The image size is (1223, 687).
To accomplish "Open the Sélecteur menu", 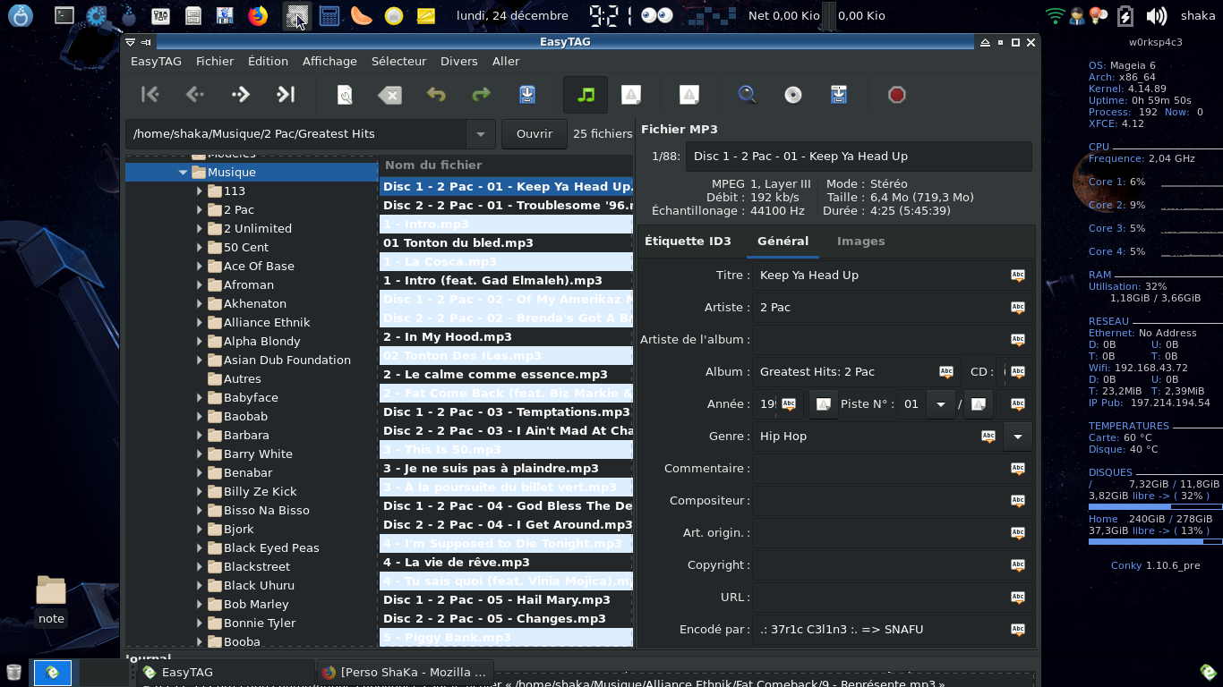I will [x=398, y=61].
